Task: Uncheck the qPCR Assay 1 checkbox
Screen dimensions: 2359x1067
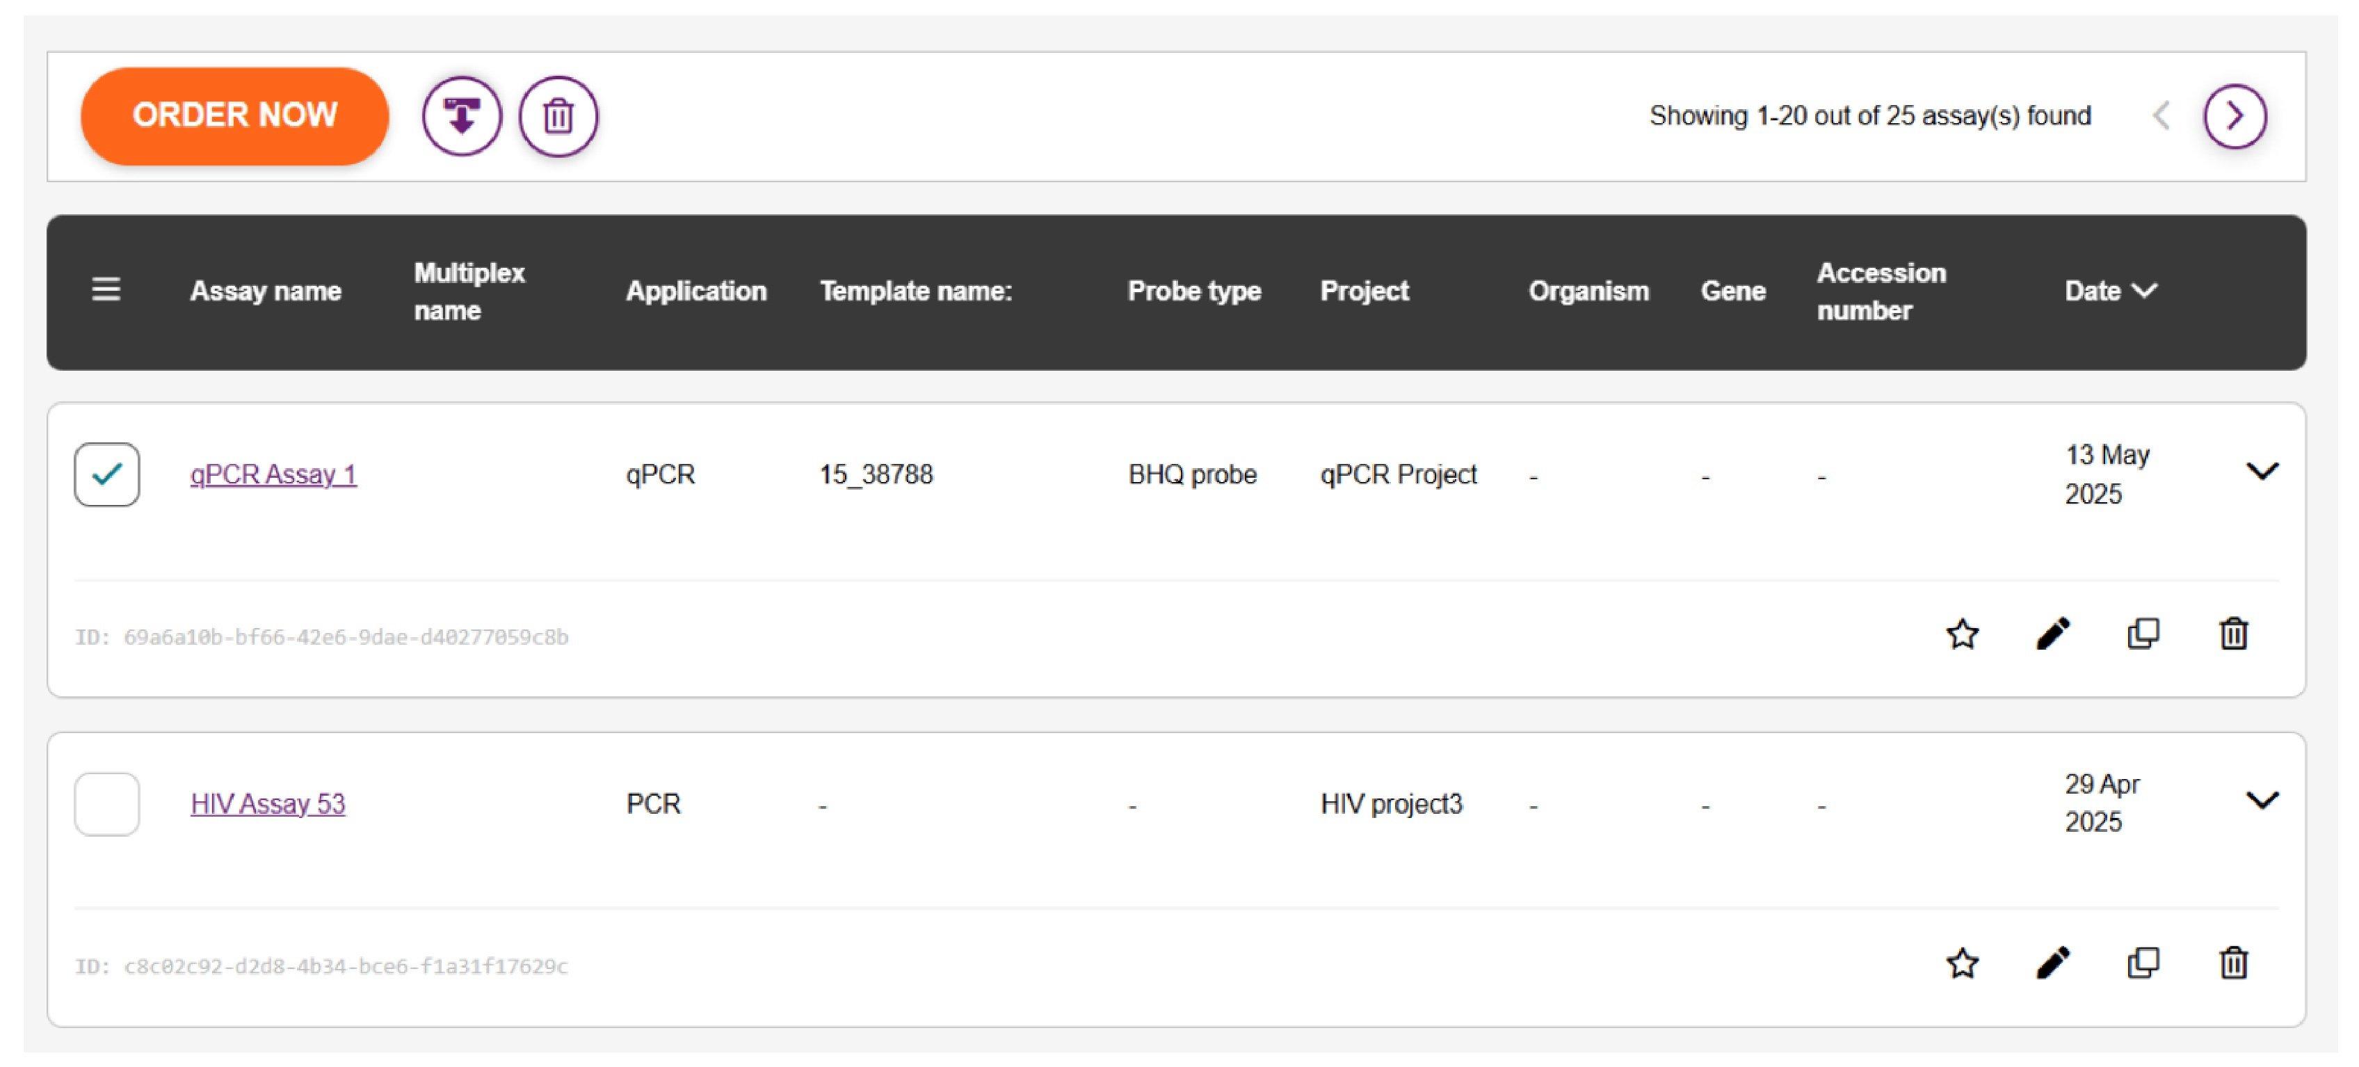Action: point(107,474)
